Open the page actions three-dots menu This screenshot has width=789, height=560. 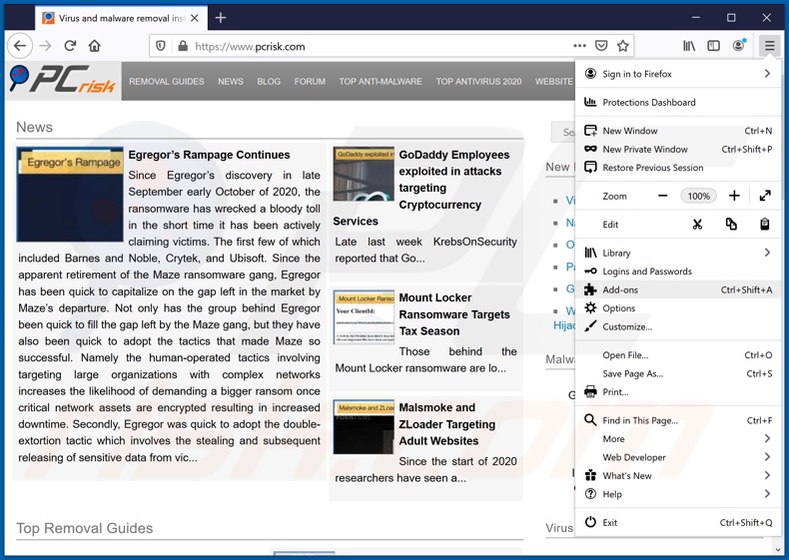[579, 46]
